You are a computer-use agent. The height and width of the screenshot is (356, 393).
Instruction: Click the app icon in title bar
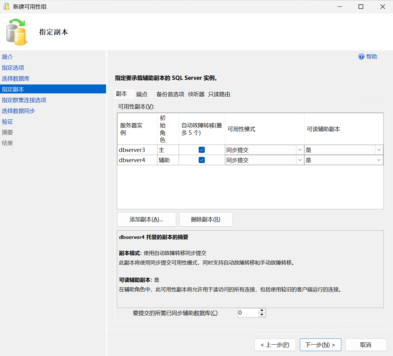click(6, 6)
